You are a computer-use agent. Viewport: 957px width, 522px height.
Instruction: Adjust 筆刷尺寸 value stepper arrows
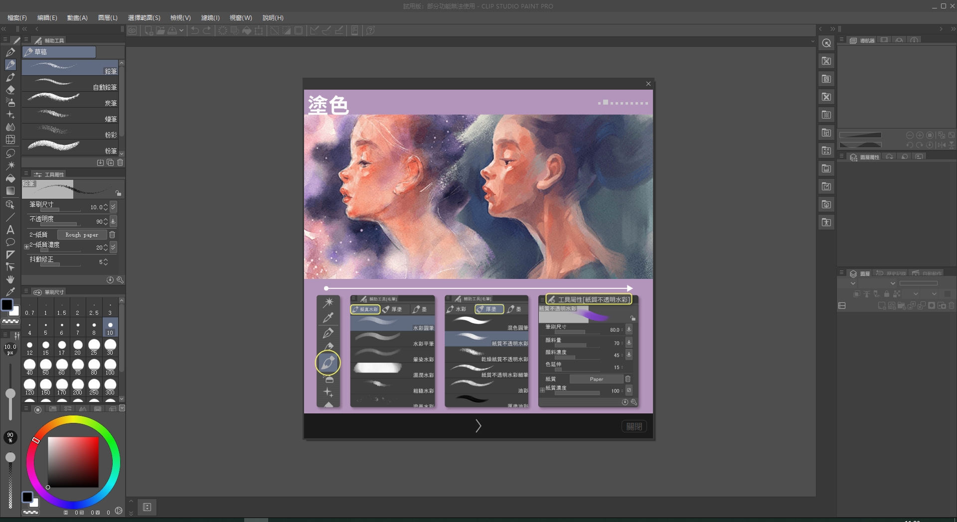pyautogui.click(x=105, y=207)
